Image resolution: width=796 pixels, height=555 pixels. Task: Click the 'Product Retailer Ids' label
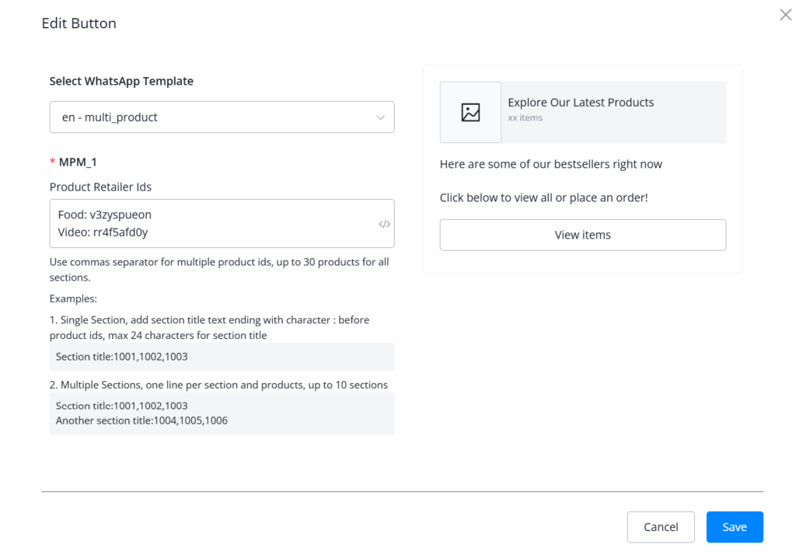coord(100,187)
